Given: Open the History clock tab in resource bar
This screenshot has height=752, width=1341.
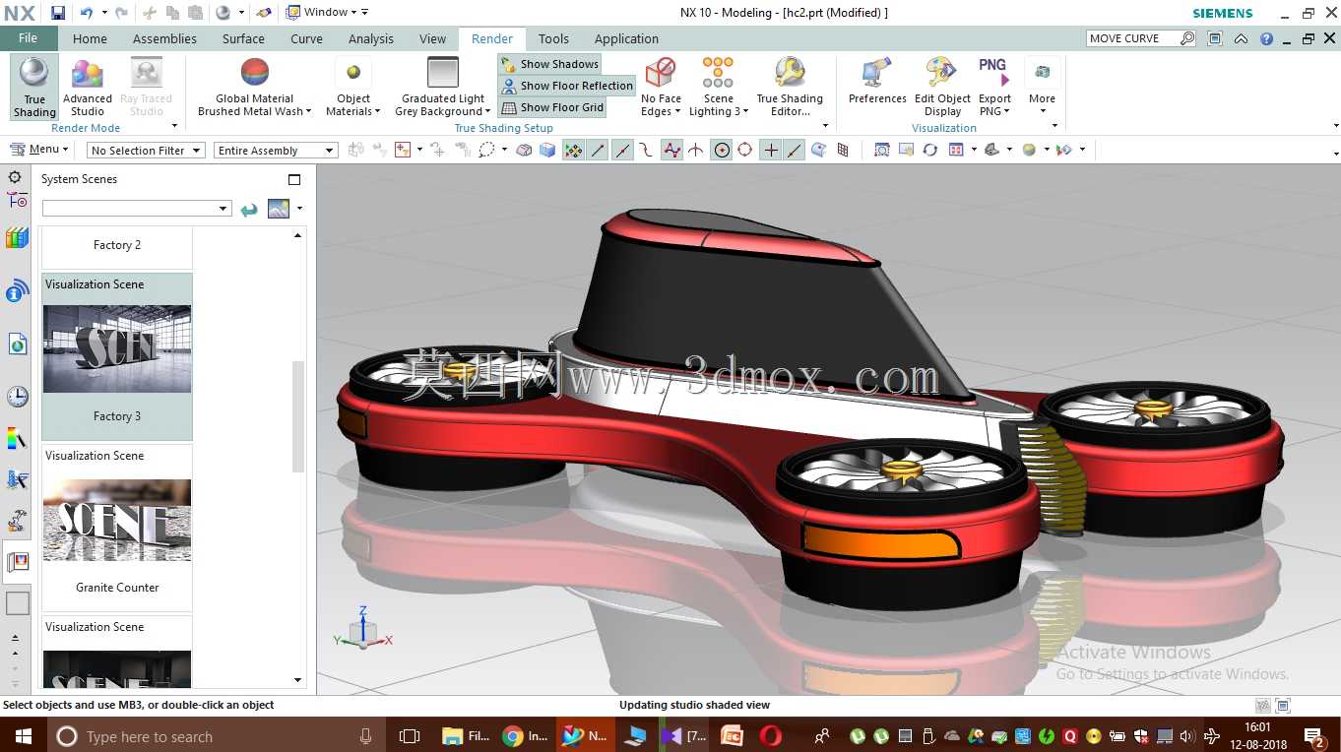Looking at the screenshot, I should (x=17, y=397).
